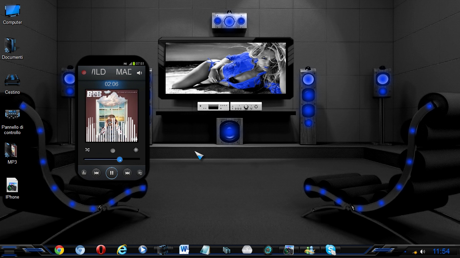460x258 pixels.
Task: Skip to the next track
Action: 127,173
